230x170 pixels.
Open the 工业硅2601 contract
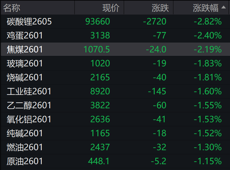coord(29,91)
